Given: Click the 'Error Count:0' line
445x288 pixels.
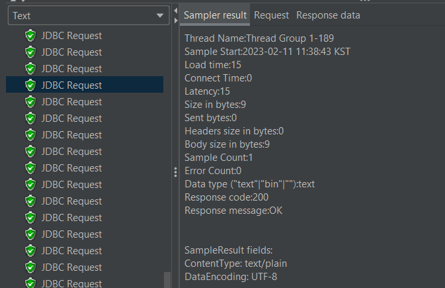Looking at the screenshot, I should (x=213, y=171).
